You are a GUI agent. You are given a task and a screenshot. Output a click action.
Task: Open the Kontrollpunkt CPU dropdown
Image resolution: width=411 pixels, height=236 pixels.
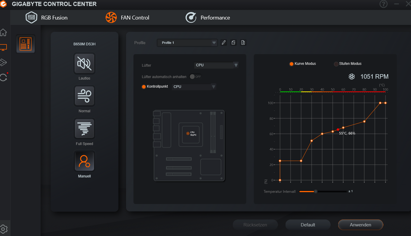point(194,86)
